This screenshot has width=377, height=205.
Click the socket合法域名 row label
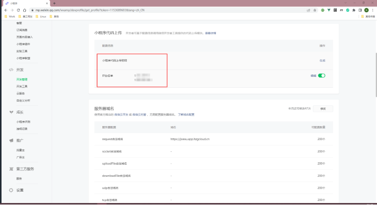tap(112, 151)
